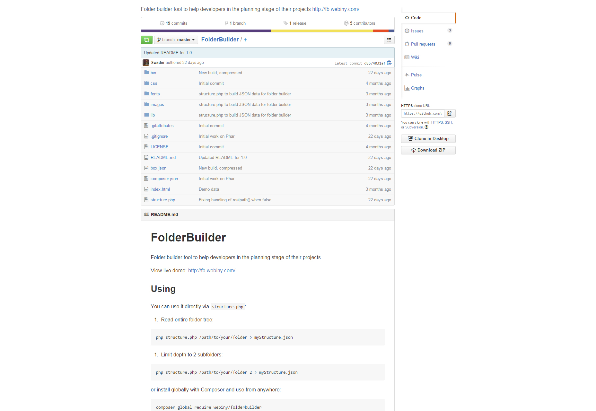Image resolution: width=596 pixels, height=411 pixels.
Task: Click the language color bar
Action: pyautogui.click(x=267, y=31)
